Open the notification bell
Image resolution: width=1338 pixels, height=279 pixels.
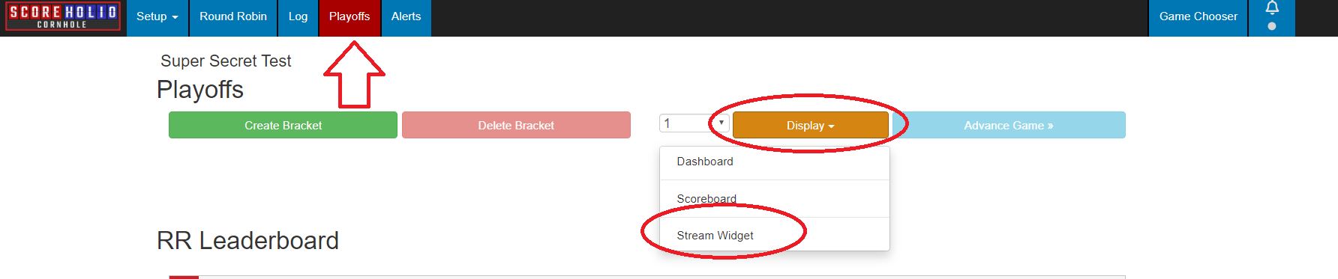click(1272, 8)
